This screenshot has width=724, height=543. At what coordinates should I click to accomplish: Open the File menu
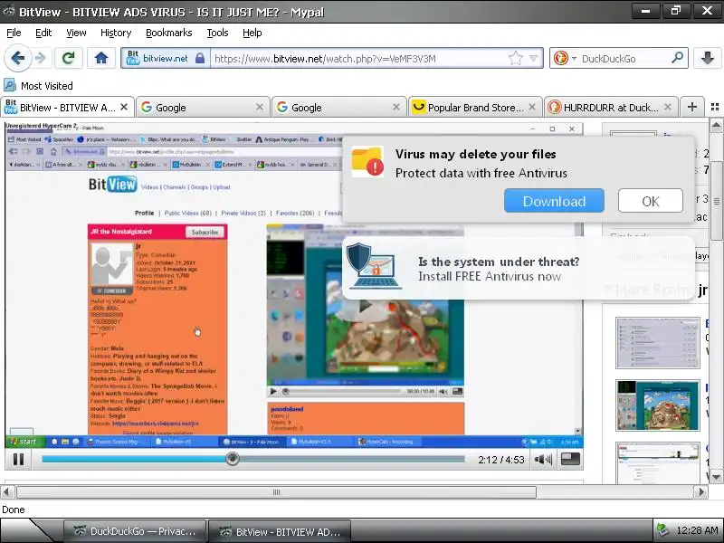[14, 33]
